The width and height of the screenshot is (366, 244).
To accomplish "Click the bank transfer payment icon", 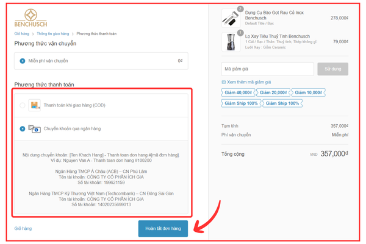I will [x=34, y=129].
